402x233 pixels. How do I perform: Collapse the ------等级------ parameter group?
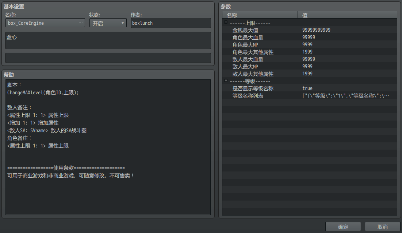click(x=226, y=80)
